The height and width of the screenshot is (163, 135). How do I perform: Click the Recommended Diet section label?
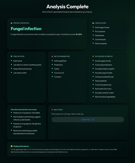pos(62,56)
